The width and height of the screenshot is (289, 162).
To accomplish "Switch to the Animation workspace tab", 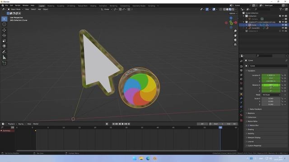I will 103,6.
